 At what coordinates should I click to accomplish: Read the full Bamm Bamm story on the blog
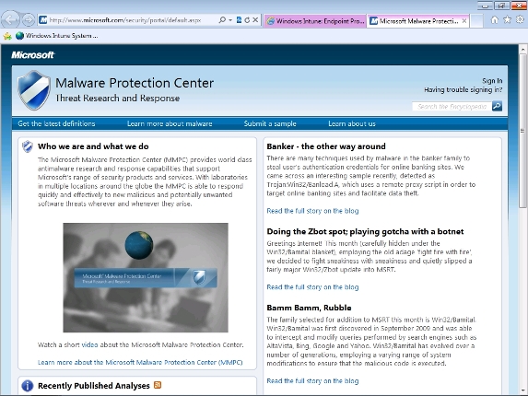[x=312, y=381]
